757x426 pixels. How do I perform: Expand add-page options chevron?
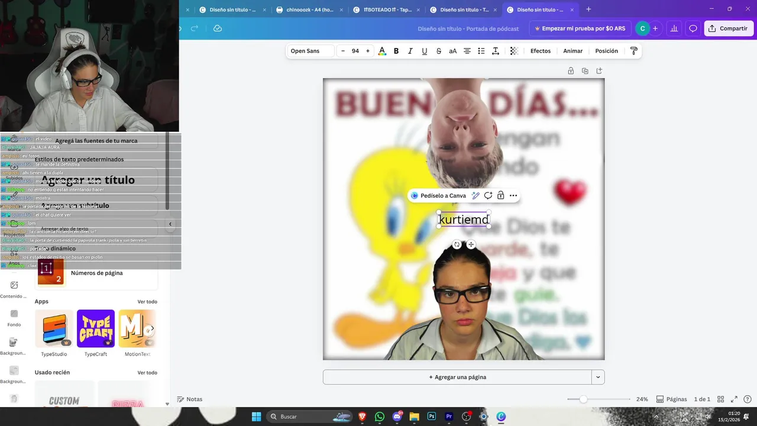coord(598,377)
